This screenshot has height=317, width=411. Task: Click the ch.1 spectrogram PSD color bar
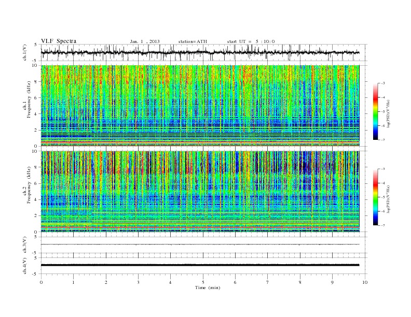[x=376, y=111]
